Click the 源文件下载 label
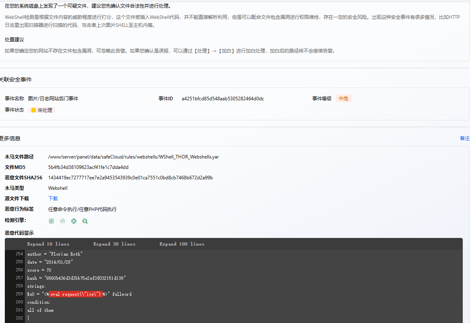This screenshot has width=470, height=323. click(x=17, y=199)
